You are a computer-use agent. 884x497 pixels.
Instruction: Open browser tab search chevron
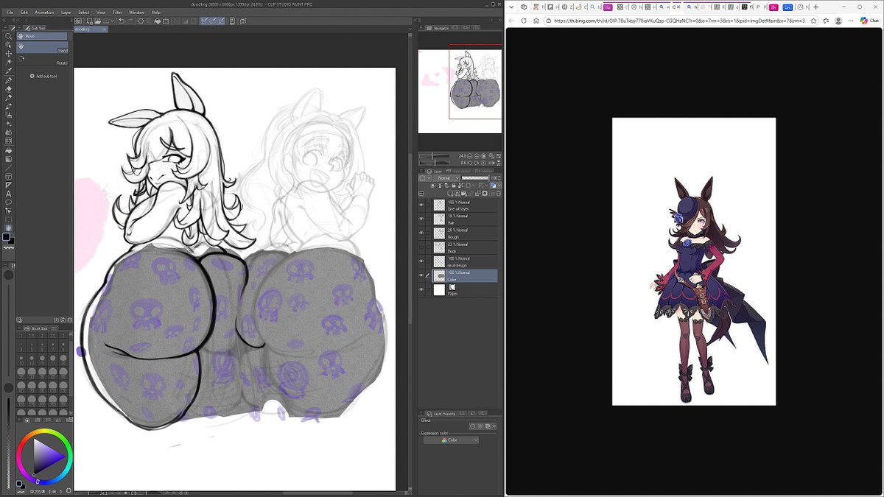511,7
